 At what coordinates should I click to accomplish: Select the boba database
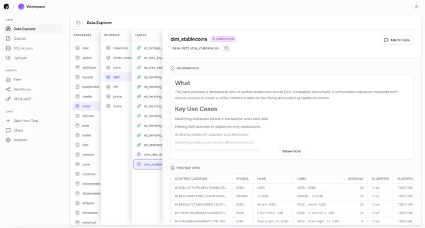pos(86,136)
